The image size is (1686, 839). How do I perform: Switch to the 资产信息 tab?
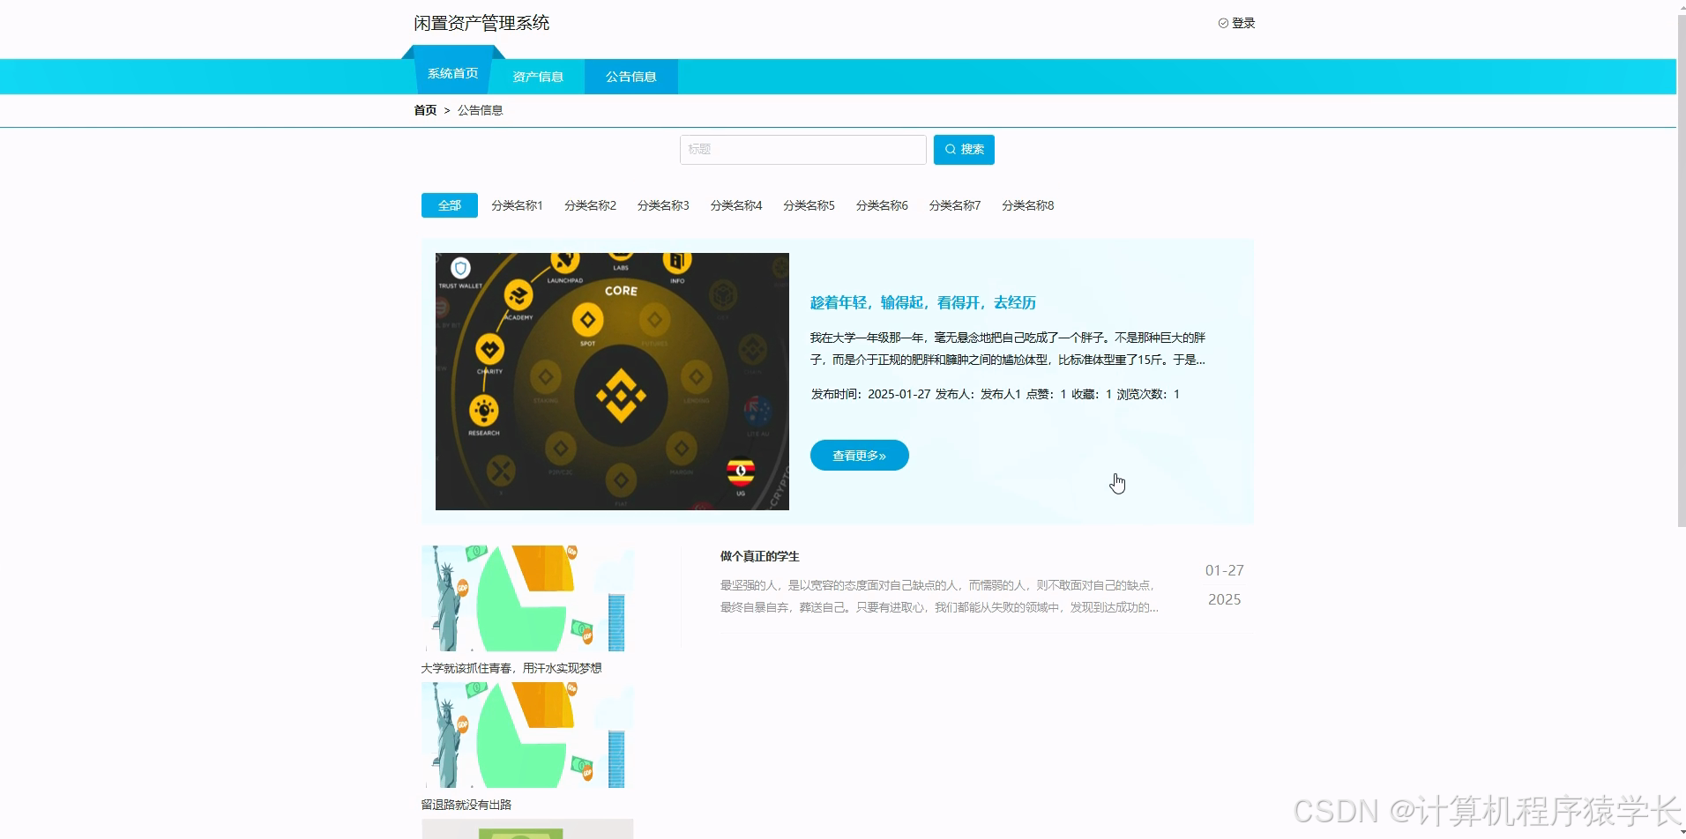538,77
